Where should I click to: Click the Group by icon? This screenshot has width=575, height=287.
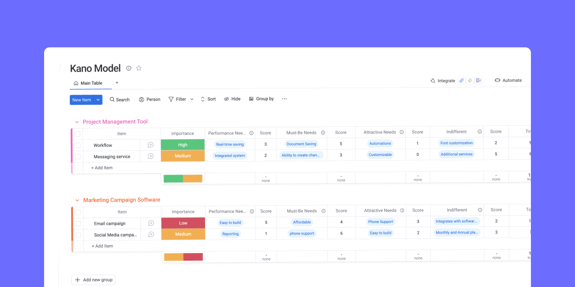pos(251,99)
